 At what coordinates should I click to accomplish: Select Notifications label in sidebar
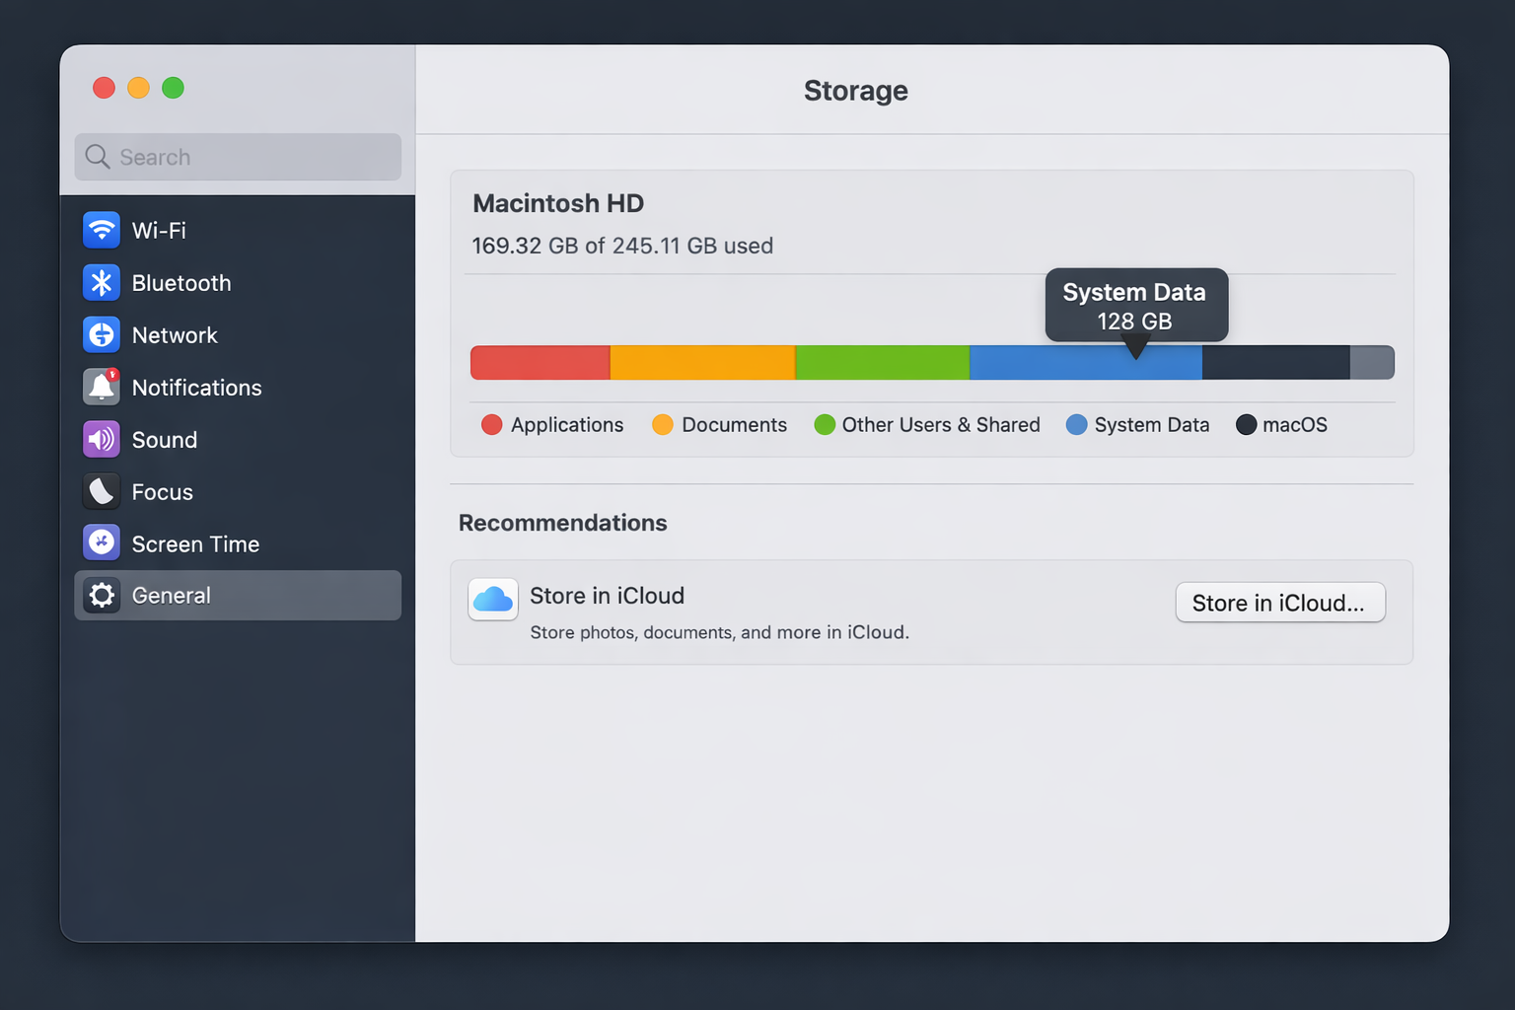[x=196, y=388]
